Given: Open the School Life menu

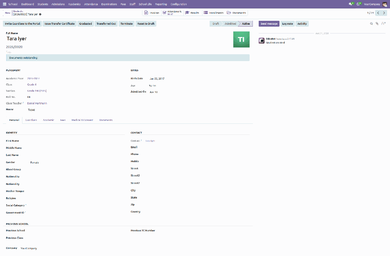Looking at the screenshot, I should pyautogui.click(x=145, y=4).
